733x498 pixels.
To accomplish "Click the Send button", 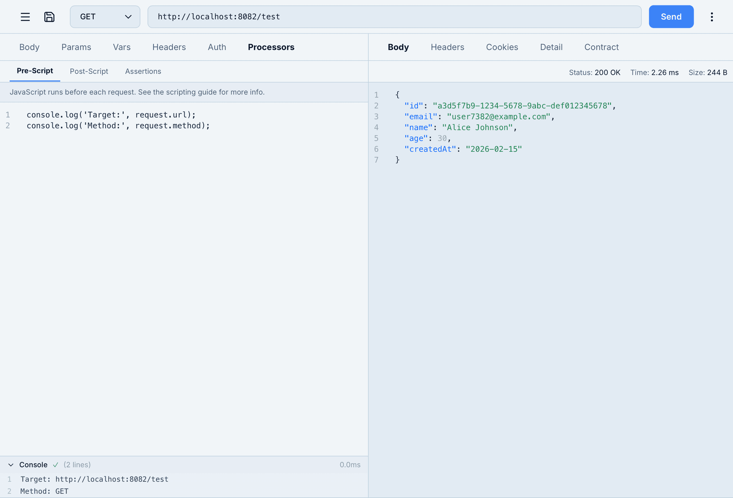I will 671,17.
